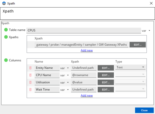Click Add new under Columns table
This screenshot has width=155, height=114.
[86, 95]
